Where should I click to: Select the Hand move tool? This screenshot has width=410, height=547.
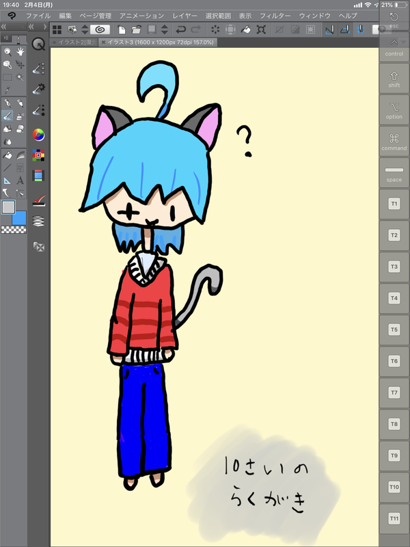pos(20,51)
